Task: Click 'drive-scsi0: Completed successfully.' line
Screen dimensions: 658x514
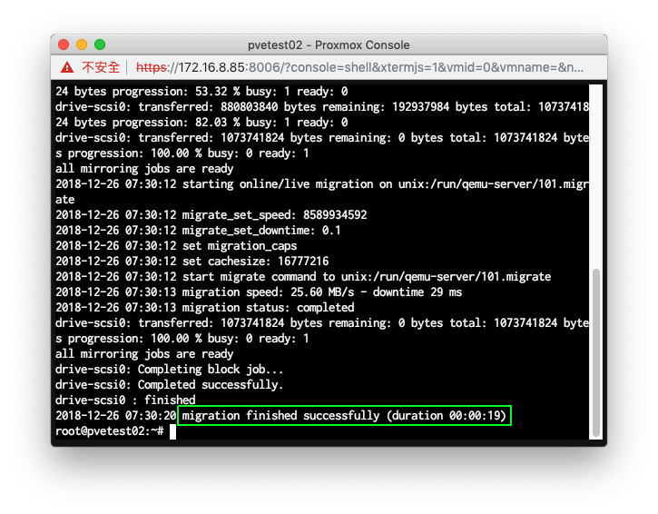Action: 170,385
